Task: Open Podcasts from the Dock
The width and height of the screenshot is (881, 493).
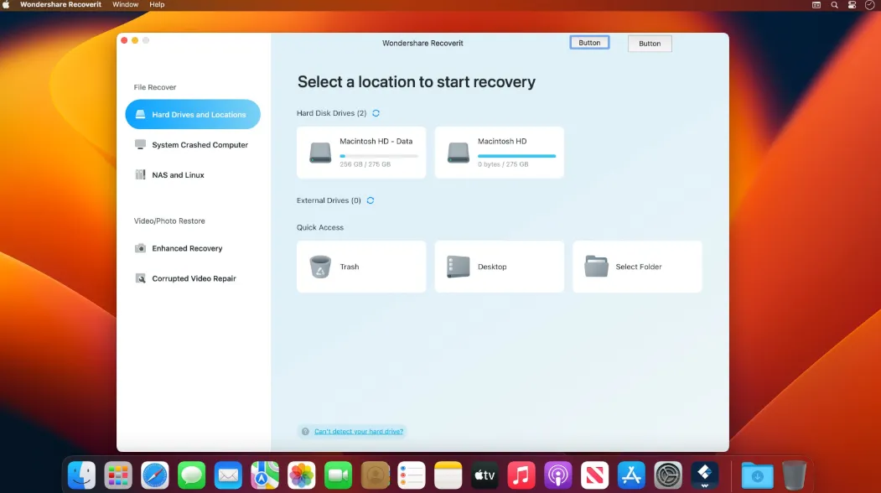Action: 558,475
